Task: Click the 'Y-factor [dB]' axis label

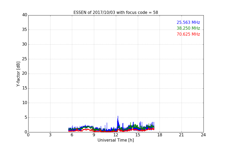Action: [x=18, y=74]
